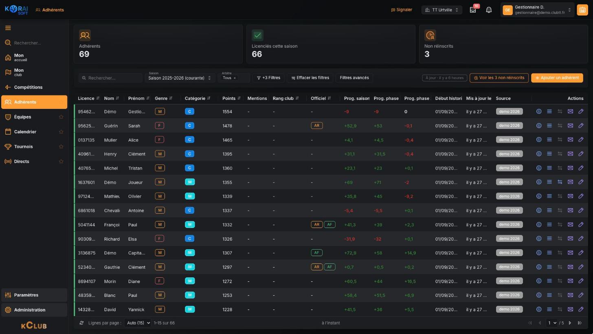Click the transfer icon in Démo Joueur's row

560,182
